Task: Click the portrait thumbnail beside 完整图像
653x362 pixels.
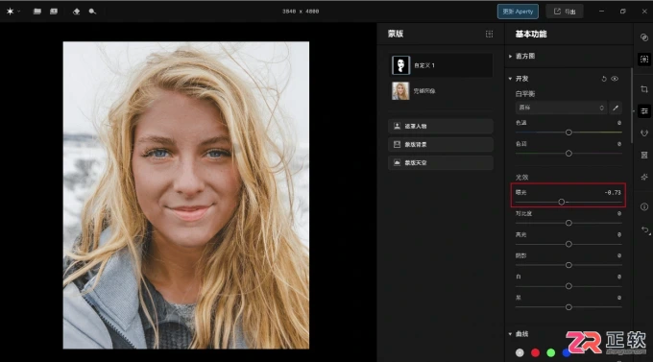Action: pos(400,91)
